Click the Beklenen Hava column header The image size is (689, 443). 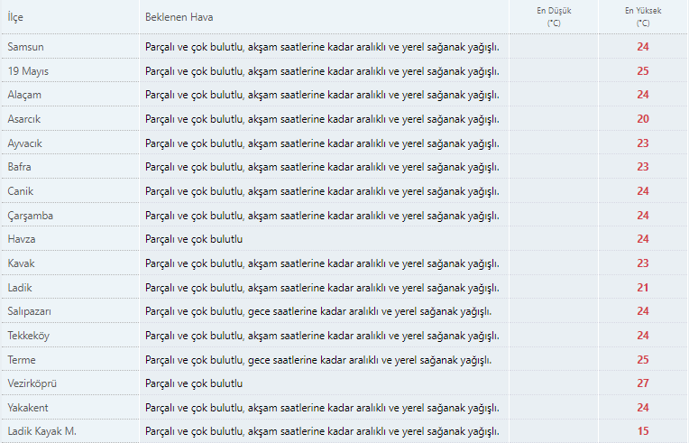pos(179,17)
